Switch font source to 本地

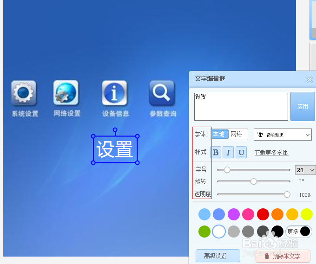[219, 134]
